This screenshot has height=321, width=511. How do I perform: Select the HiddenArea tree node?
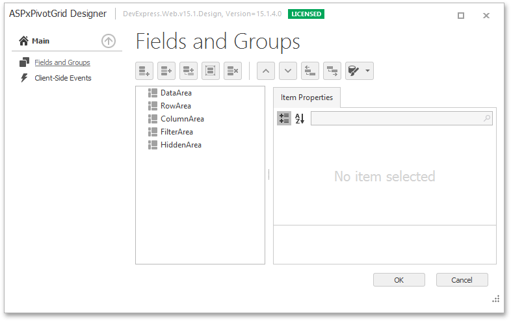point(181,145)
